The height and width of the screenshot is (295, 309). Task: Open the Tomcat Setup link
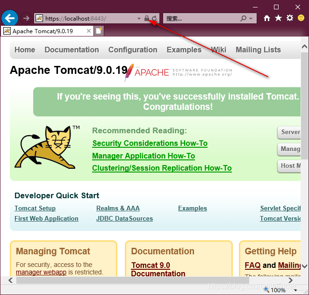pos(35,209)
